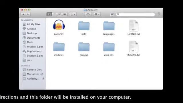The width and height of the screenshot is (183, 103).
Task: Click the toolbar icon left of the search field
Action: point(112,15)
